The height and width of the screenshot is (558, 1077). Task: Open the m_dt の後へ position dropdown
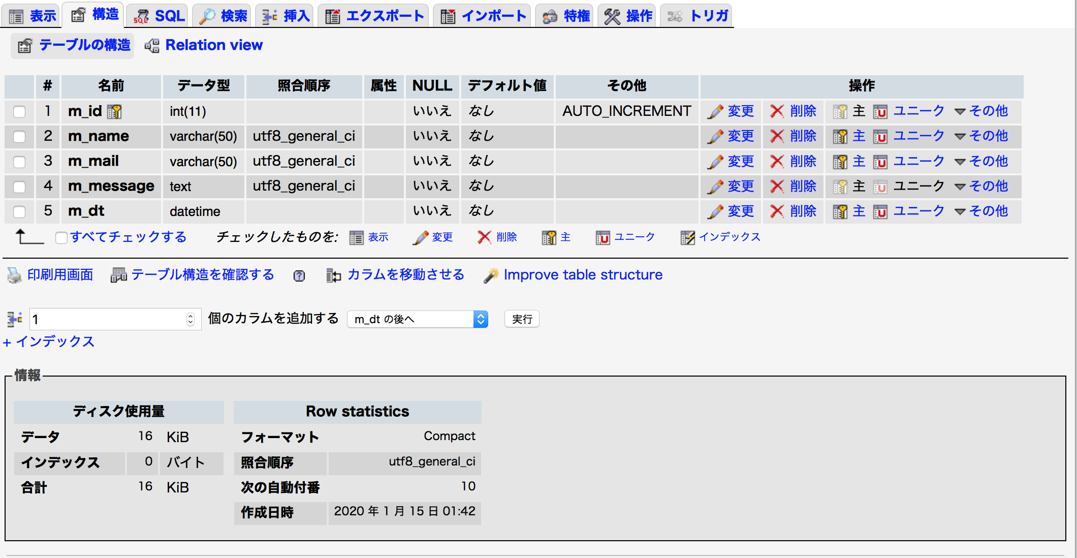[417, 319]
